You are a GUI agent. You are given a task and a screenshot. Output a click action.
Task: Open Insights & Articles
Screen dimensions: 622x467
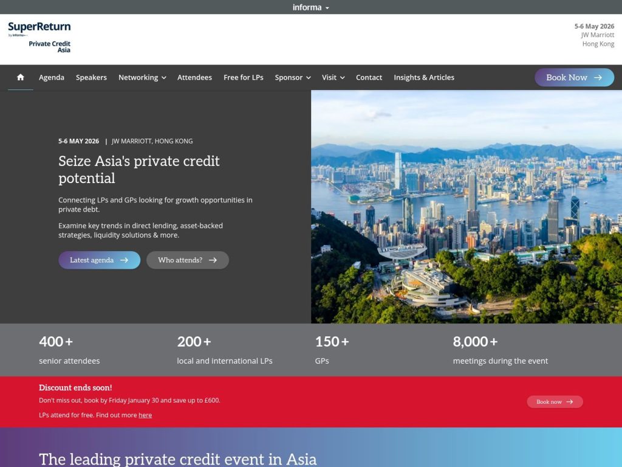point(423,77)
